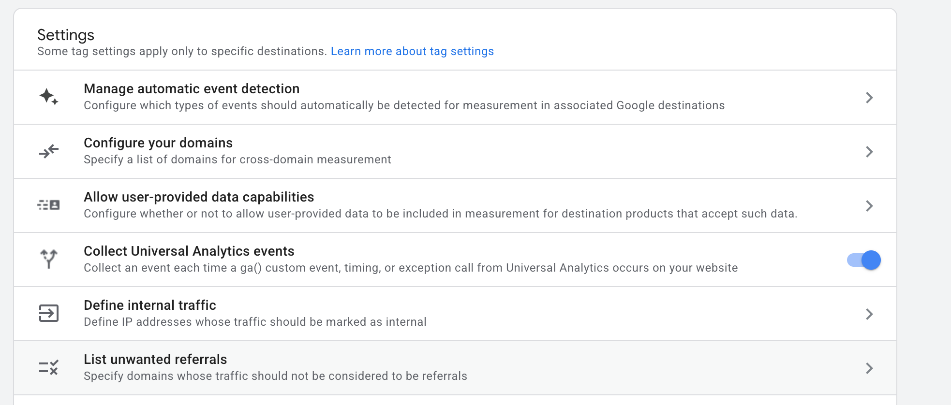
Task: Expand the Define internal traffic chevron
Action: [x=869, y=314]
